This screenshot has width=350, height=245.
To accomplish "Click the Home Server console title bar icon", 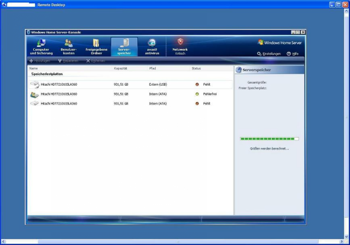I will coord(28,32).
